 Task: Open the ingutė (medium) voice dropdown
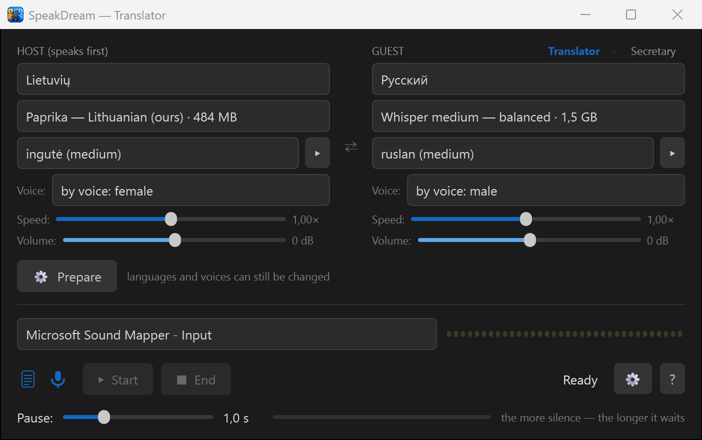158,153
